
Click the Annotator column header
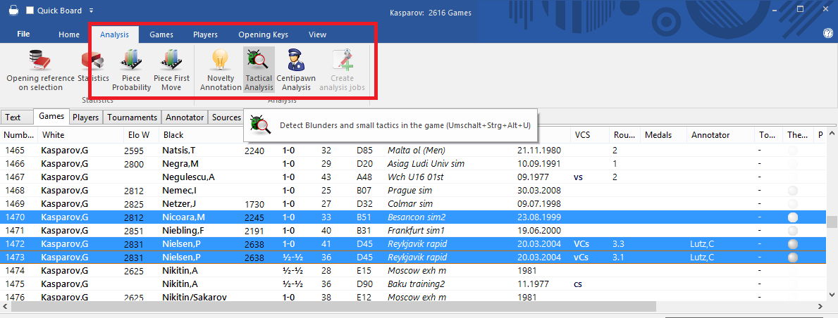tap(710, 134)
